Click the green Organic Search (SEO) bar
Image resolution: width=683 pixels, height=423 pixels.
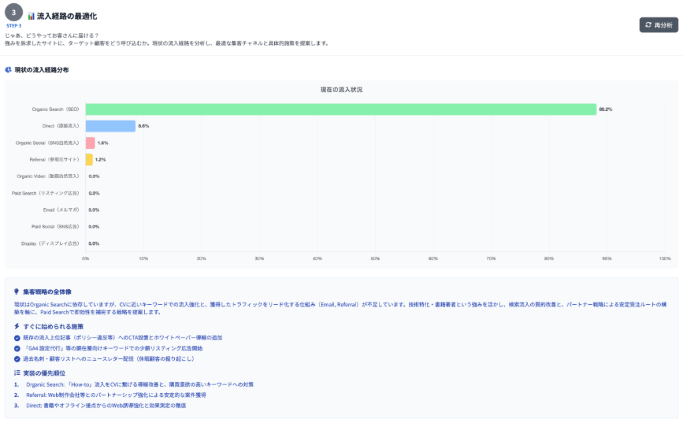[x=341, y=109]
